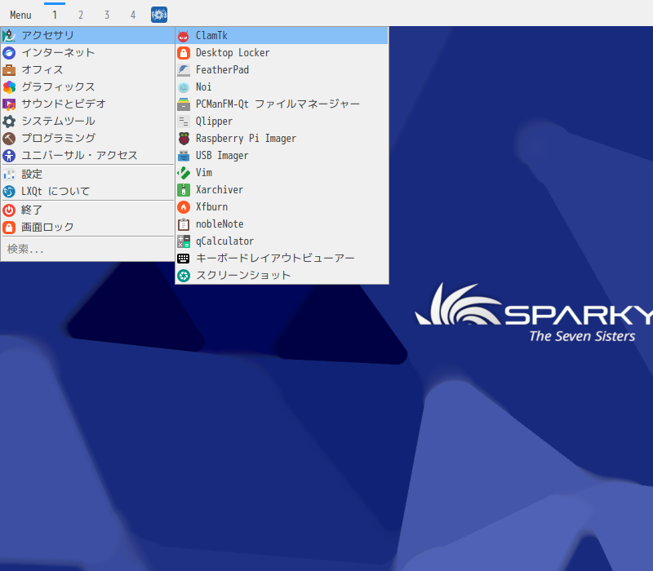This screenshot has width=653, height=571.
Task: Click the PCManFM-Qt file manager icon
Action: click(184, 104)
